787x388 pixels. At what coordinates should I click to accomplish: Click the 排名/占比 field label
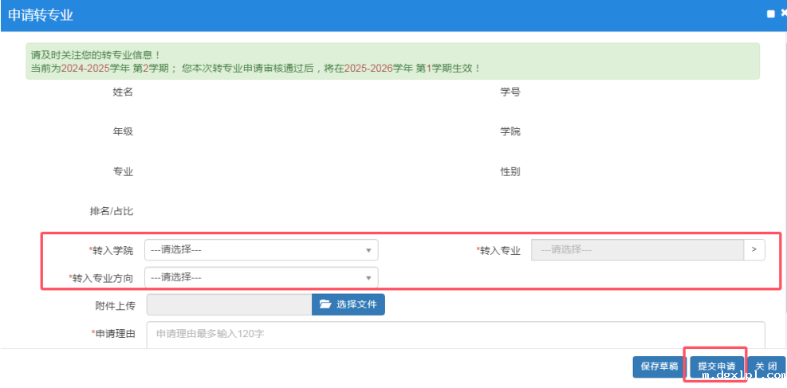[111, 212]
